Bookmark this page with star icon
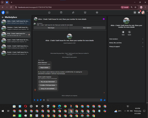This screenshot has width=148, height=118. tap(135, 7)
